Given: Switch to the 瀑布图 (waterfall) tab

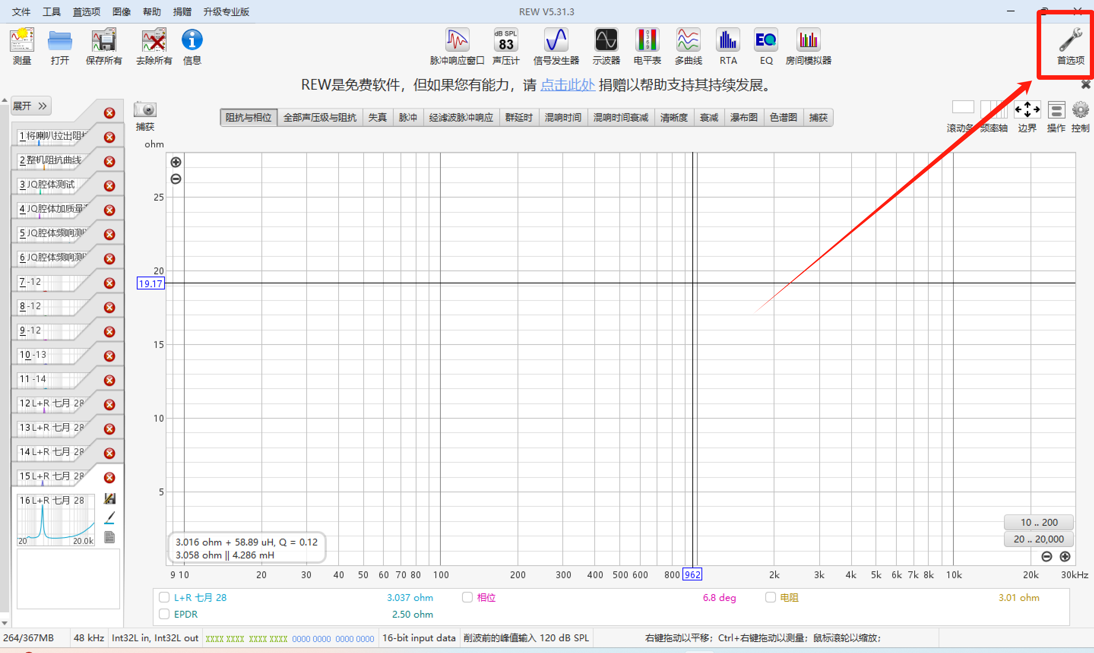Looking at the screenshot, I should click(x=744, y=117).
